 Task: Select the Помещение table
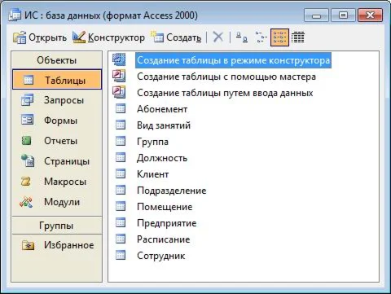click(x=165, y=207)
